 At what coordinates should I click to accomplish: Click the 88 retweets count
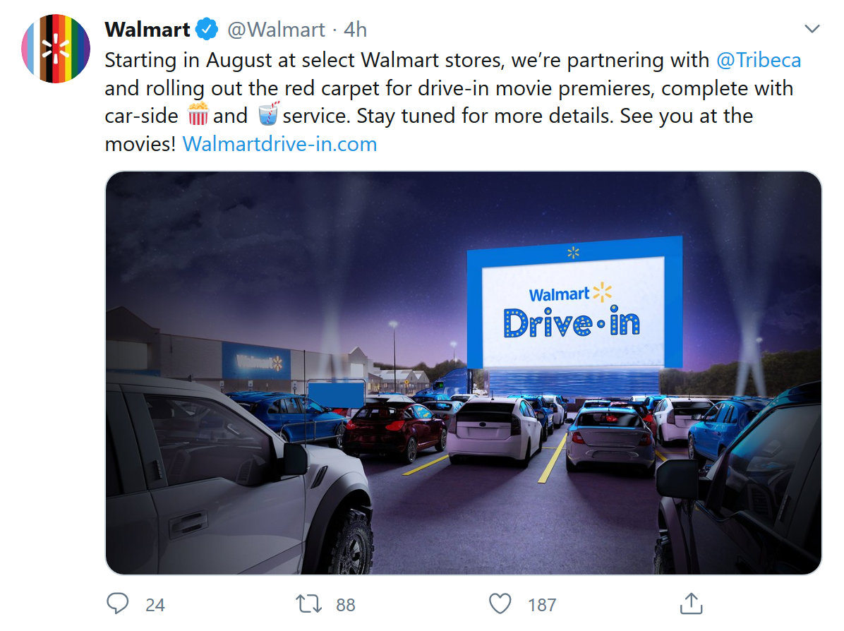click(x=346, y=605)
